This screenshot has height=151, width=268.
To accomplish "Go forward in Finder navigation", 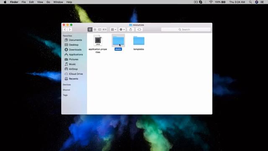I will coord(70,29).
